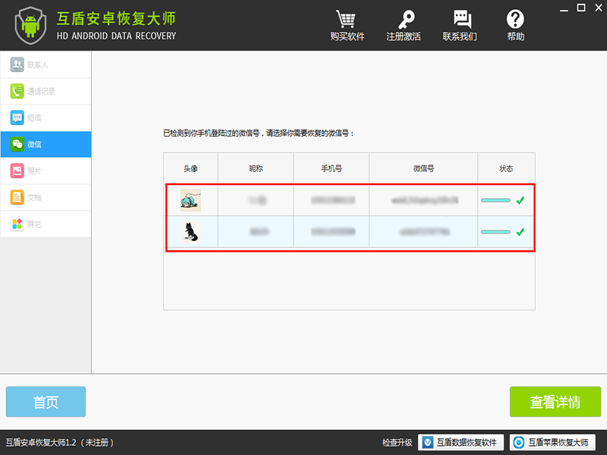Click the 头像 column header
Screen dimensions: 607x455
(x=190, y=168)
